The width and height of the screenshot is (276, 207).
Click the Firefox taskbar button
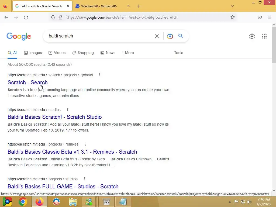[40, 202]
